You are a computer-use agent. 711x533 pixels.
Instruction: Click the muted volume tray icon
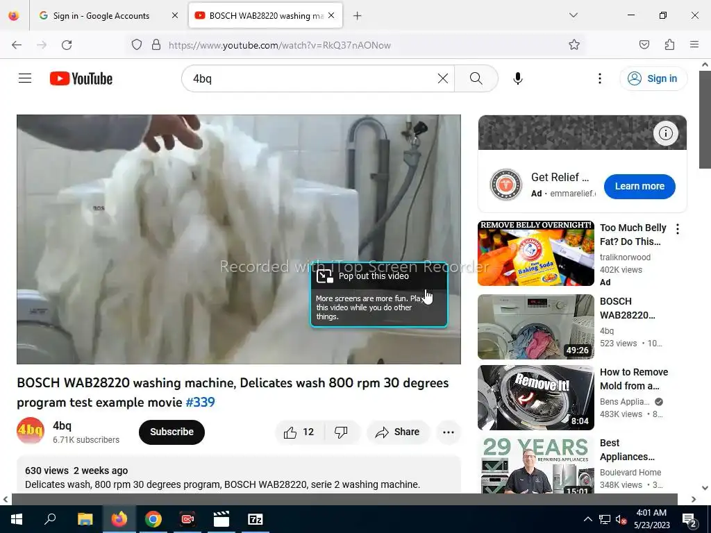[x=621, y=519]
